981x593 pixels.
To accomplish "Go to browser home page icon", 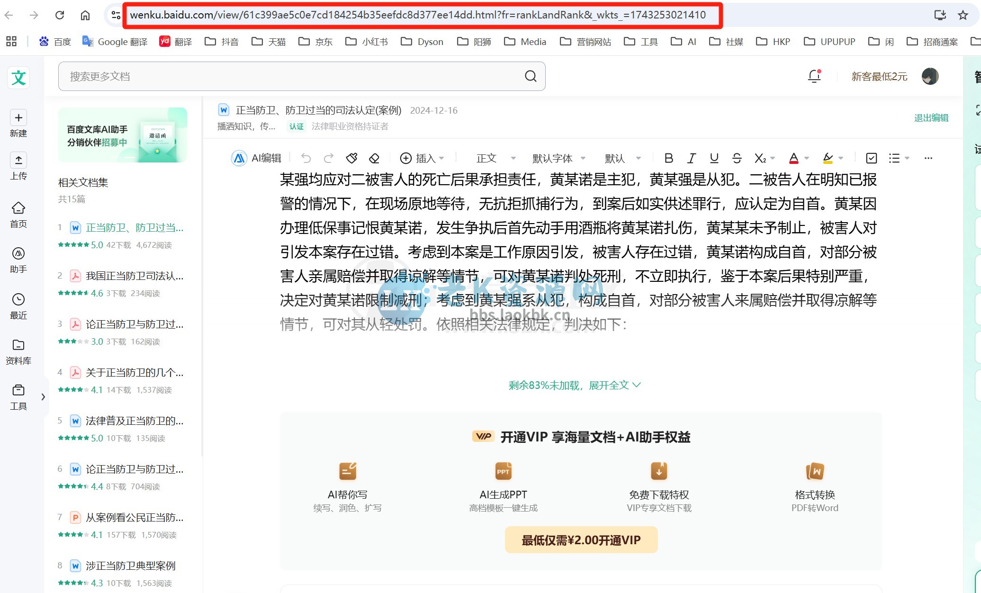I will click(x=85, y=15).
